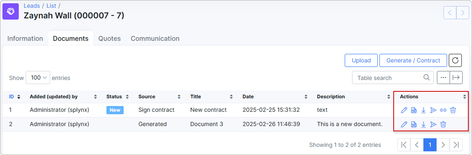
Task: Download the Document 3 file
Action: [x=423, y=124]
